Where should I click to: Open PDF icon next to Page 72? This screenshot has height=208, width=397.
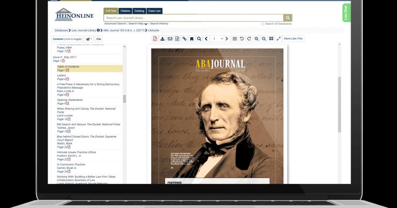[69, 51]
